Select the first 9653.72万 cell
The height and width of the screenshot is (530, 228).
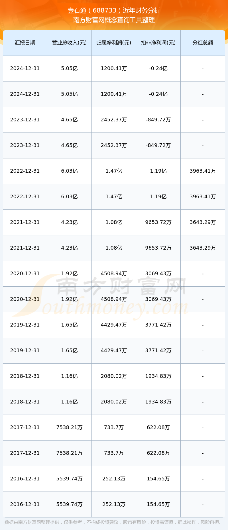click(x=158, y=222)
